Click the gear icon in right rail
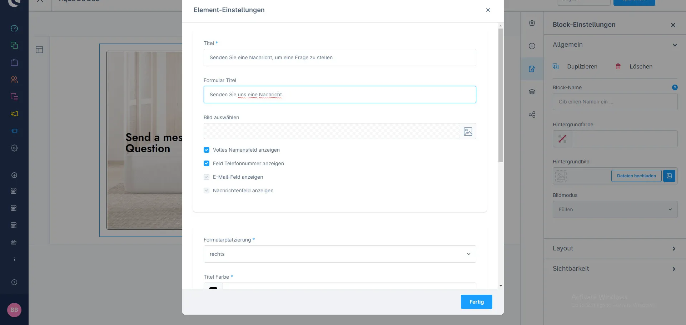Image resolution: width=686 pixels, height=325 pixels. pos(532,23)
